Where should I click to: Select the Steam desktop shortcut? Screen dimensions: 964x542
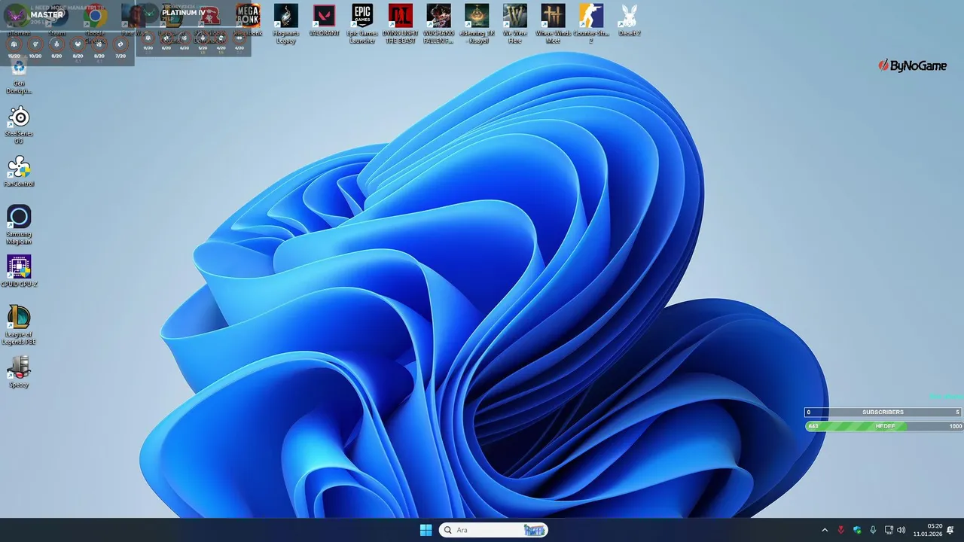coord(57,20)
